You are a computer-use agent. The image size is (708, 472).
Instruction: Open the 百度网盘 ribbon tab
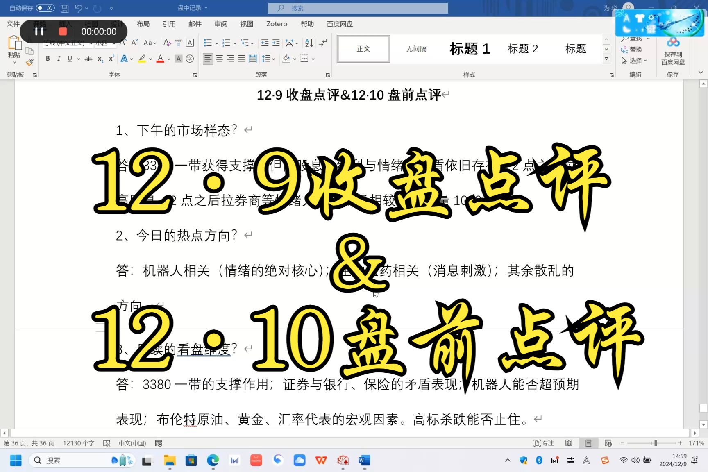coord(340,24)
